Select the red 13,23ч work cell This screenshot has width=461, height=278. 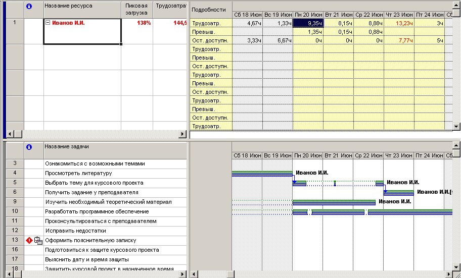(x=399, y=23)
